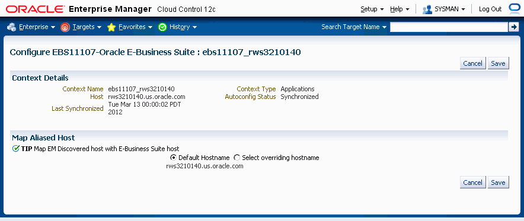Open the Favorites menu
Viewport: 524px width, 221px height.
[135, 27]
